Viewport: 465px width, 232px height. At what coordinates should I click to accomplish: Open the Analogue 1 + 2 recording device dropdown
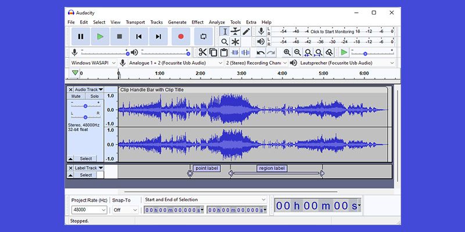click(x=176, y=63)
